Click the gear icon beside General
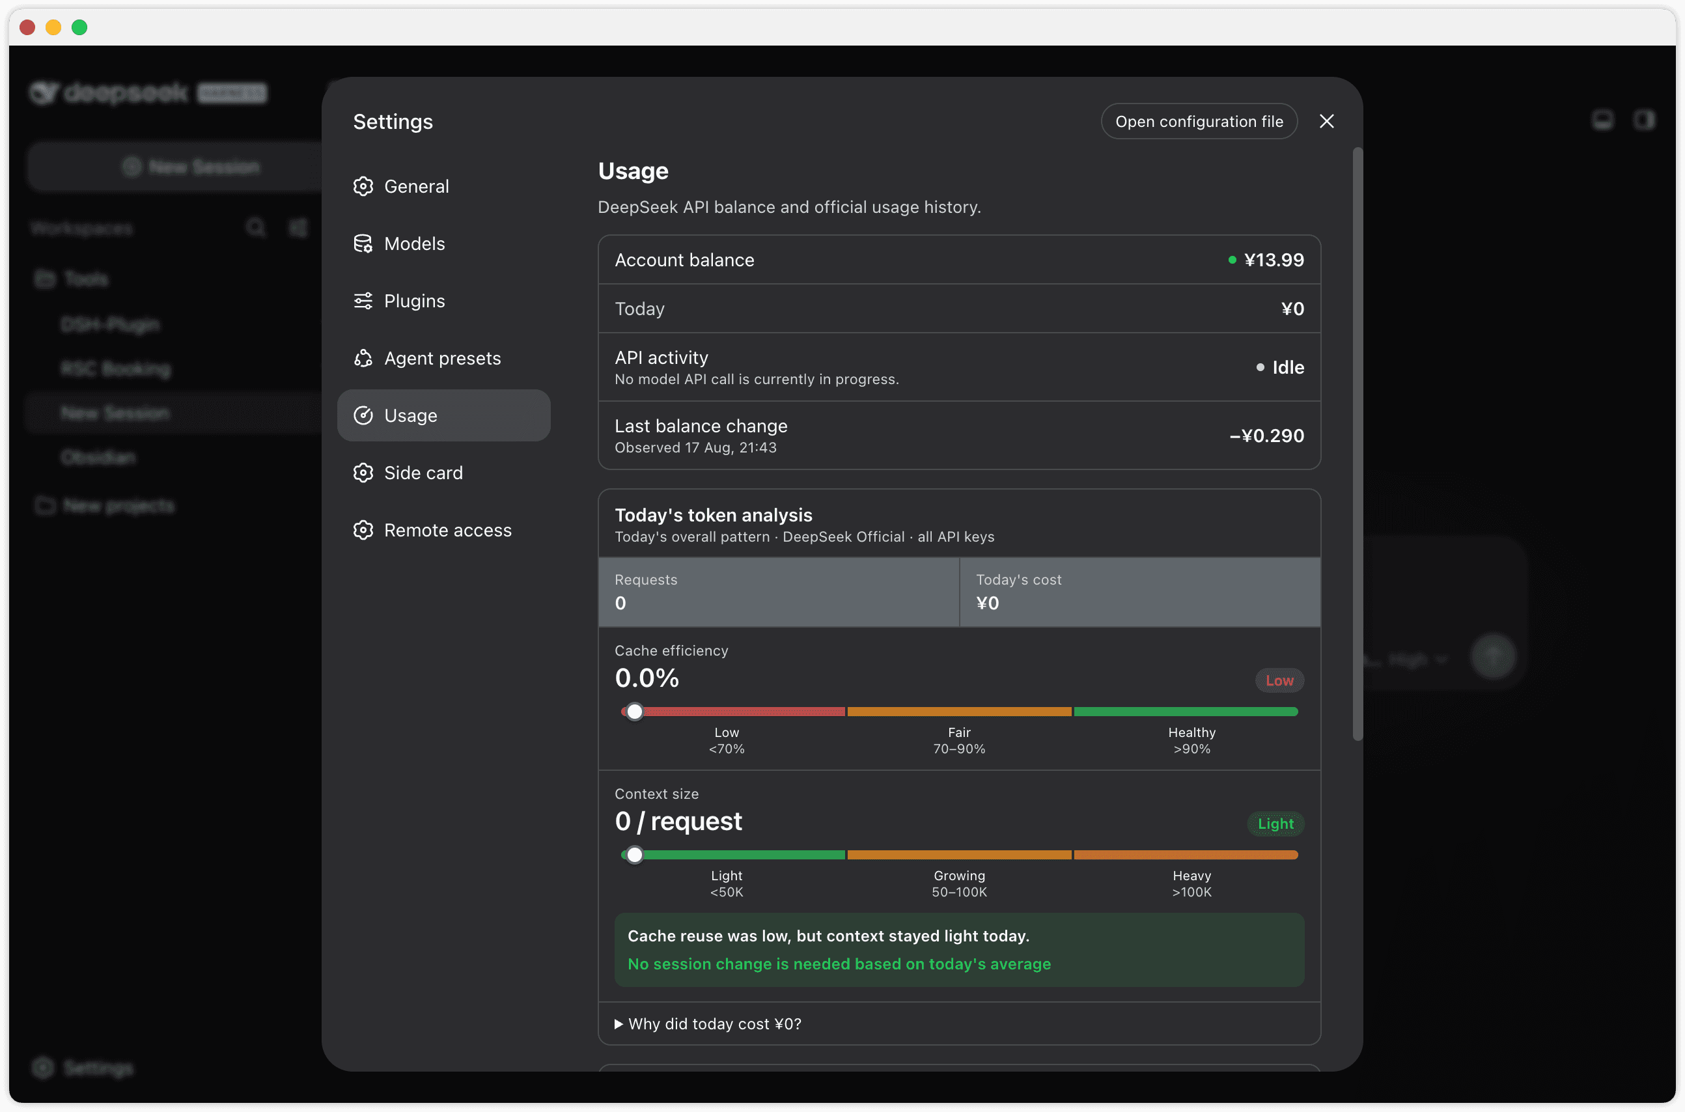1685x1112 pixels. pos(363,186)
